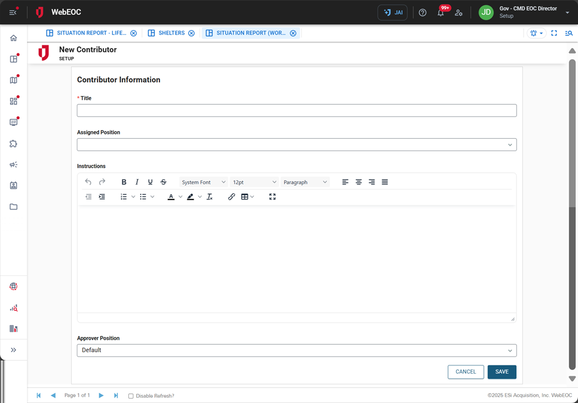
Task: Click the Undo arrow in the editor toolbar
Action: [x=88, y=182]
